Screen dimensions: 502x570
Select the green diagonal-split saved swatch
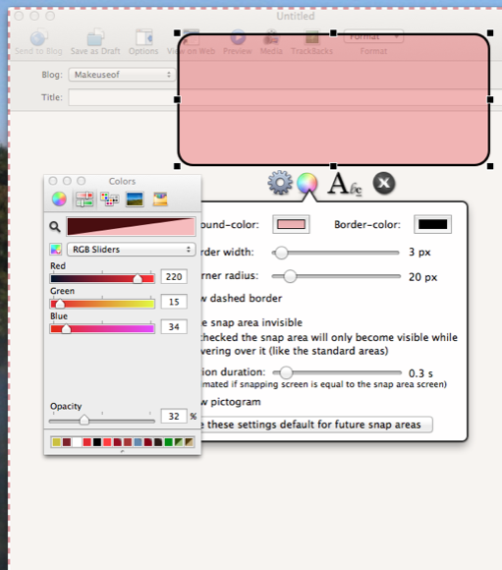179,442
